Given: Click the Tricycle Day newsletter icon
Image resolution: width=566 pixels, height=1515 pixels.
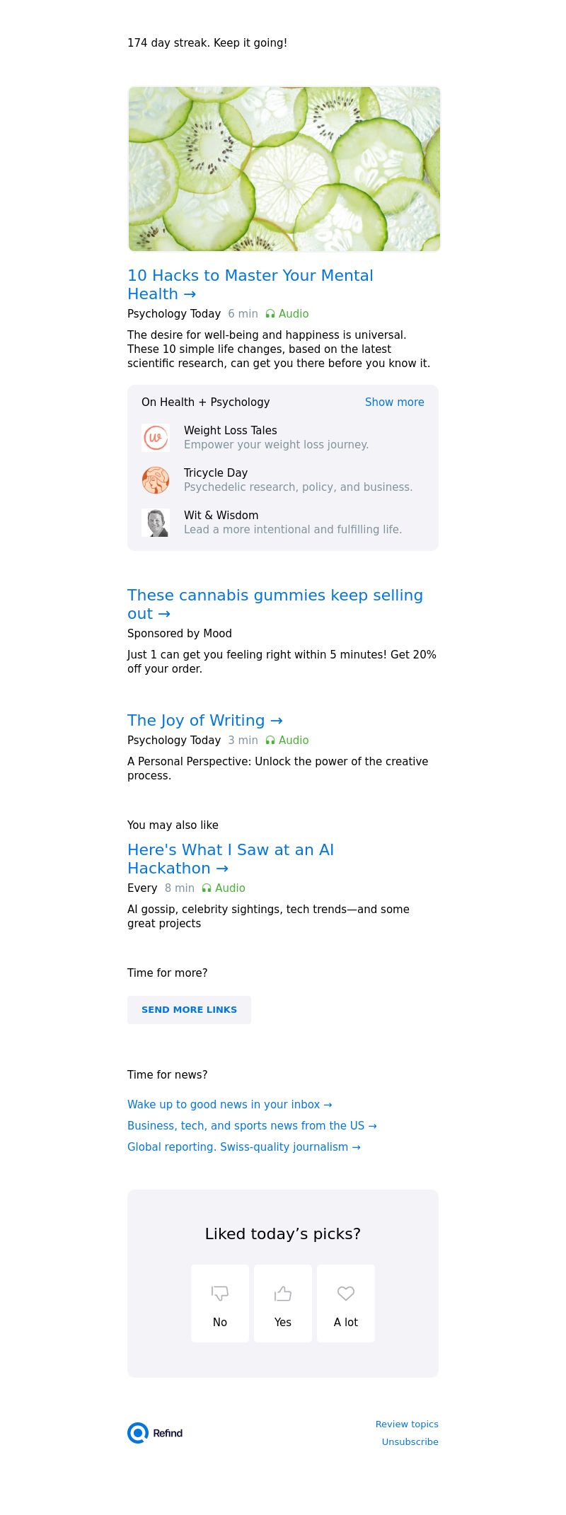Looking at the screenshot, I should [x=156, y=480].
